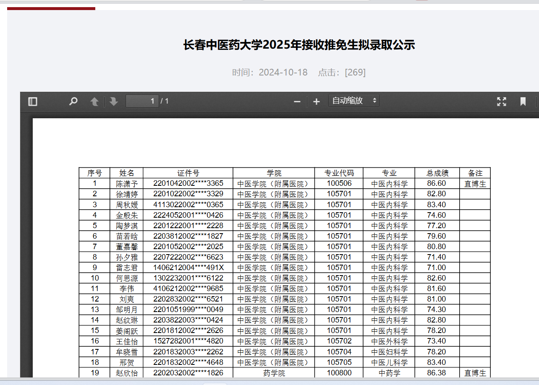Select the name 何思源
The width and height of the screenshot is (539, 385).
point(127,278)
